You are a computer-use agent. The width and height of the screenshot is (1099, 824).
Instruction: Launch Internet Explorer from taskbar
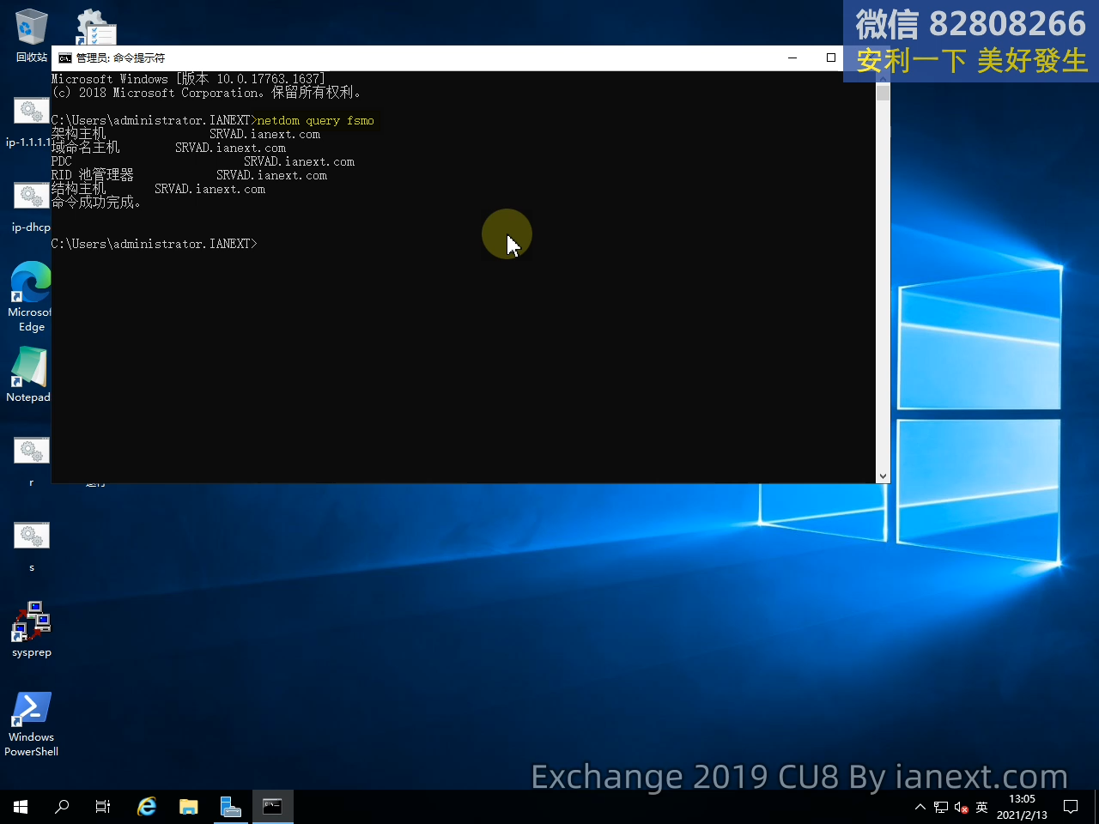point(147,807)
